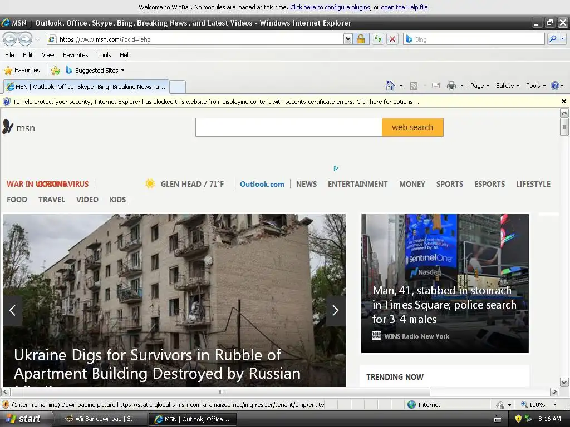Open the Tools menu in menu bar

(104, 55)
